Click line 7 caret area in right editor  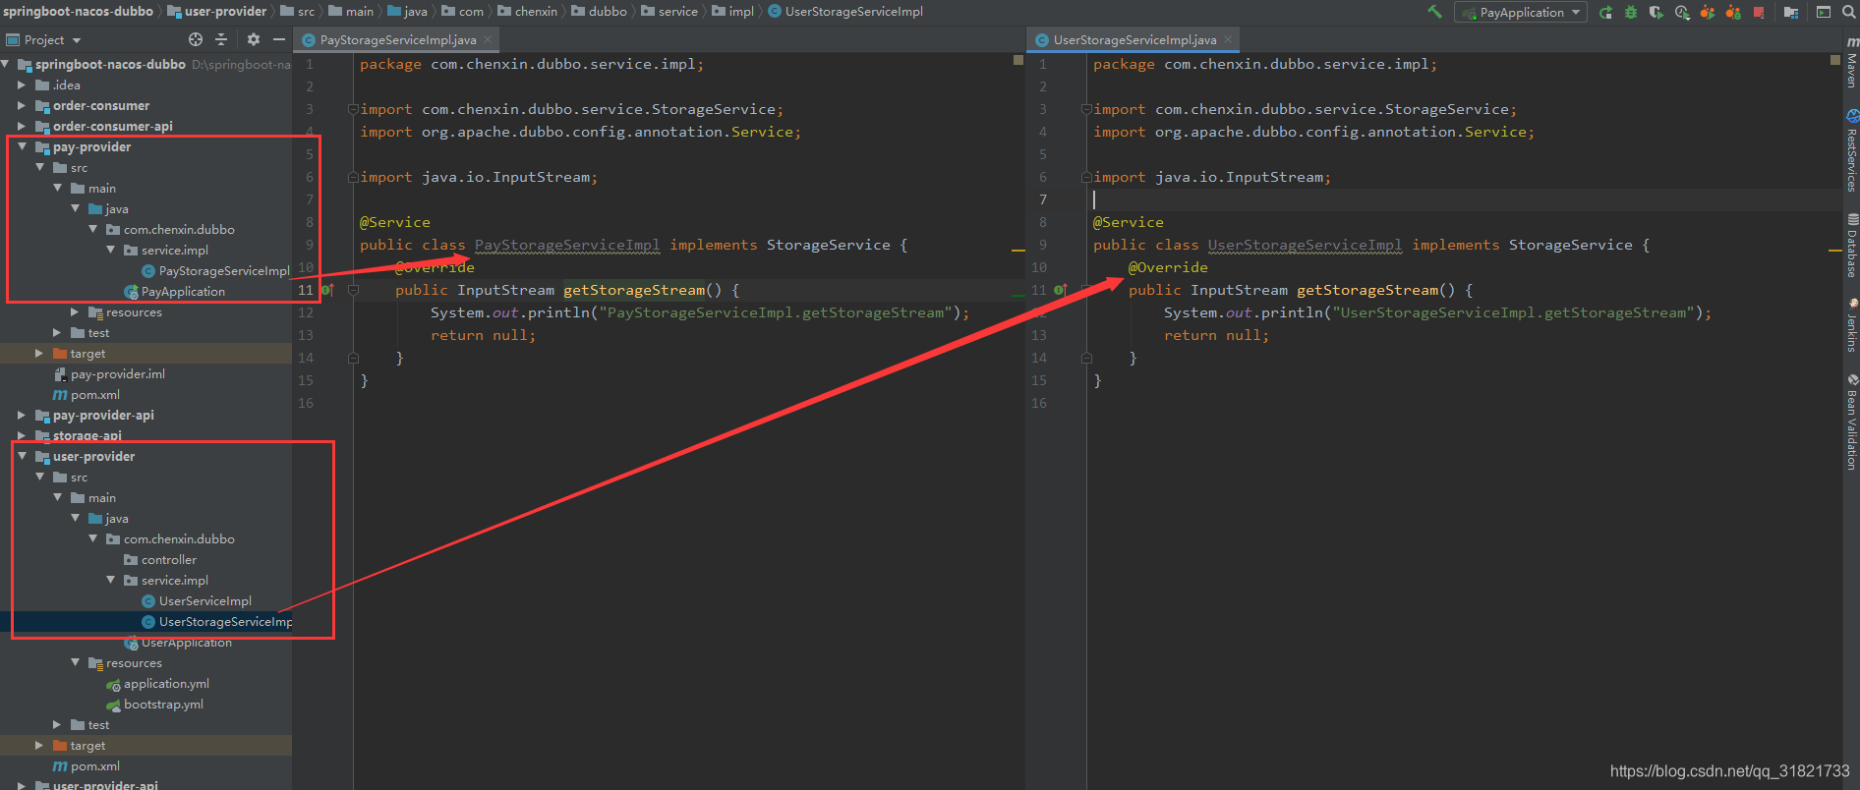[x=1465, y=199]
